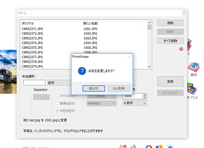Click the file list scroll up arrow
This screenshot has width=204, height=148.
coord(149,23)
